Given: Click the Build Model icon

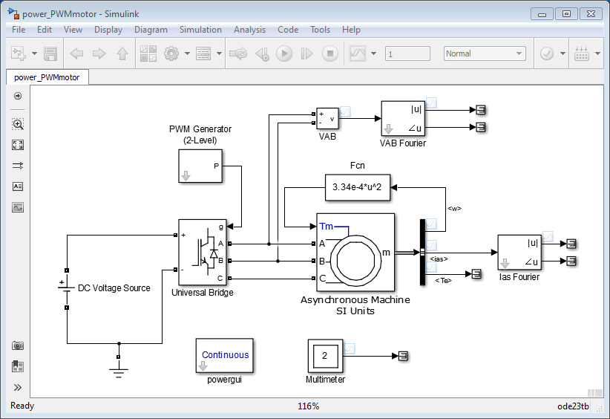Looking at the screenshot, I should coord(582,53).
